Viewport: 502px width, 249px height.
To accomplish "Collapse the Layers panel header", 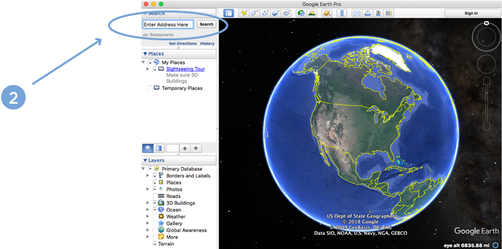I will [x=145, y=160].
